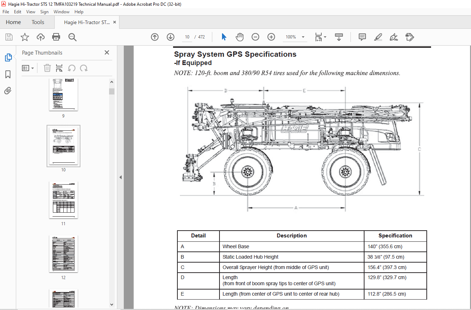Open the Edit menu
This screenshot has height=310, width=471.
pyautogui.click(x=18, y=12)
